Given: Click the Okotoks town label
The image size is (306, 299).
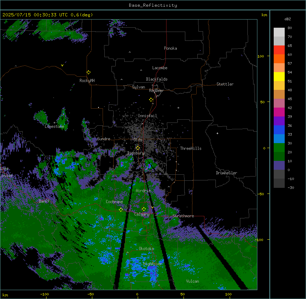Looking at the screenshot, I should pos(146,249).
